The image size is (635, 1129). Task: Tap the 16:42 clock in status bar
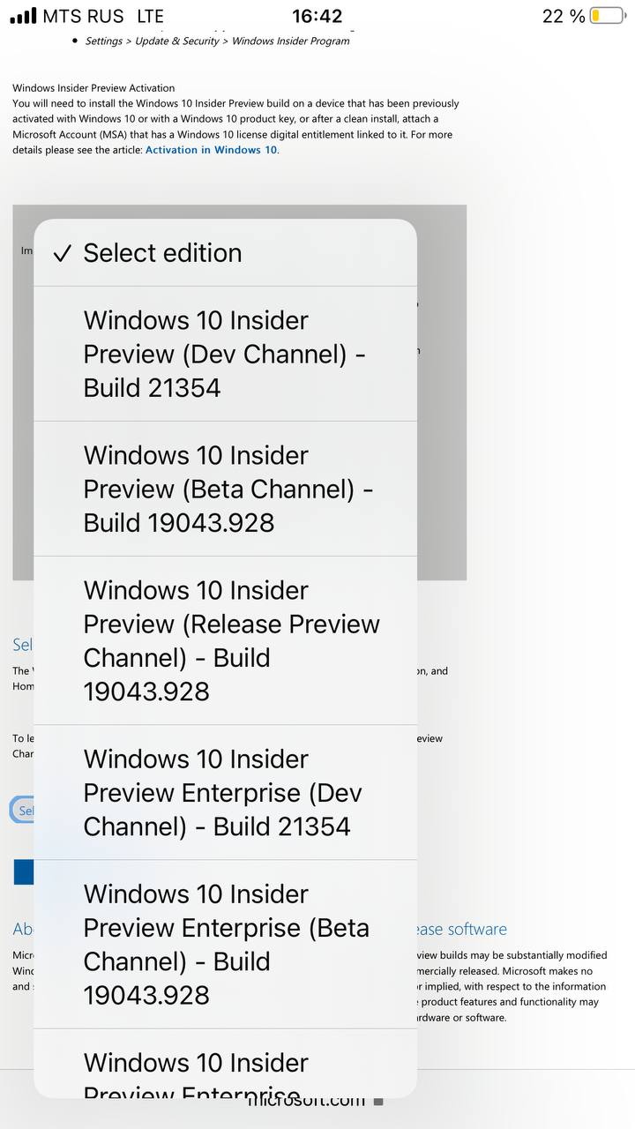317,16
